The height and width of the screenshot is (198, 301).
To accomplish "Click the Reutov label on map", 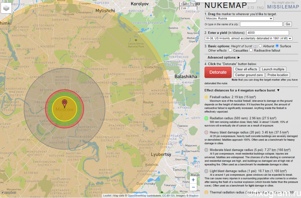I will [x=148, y=102].
